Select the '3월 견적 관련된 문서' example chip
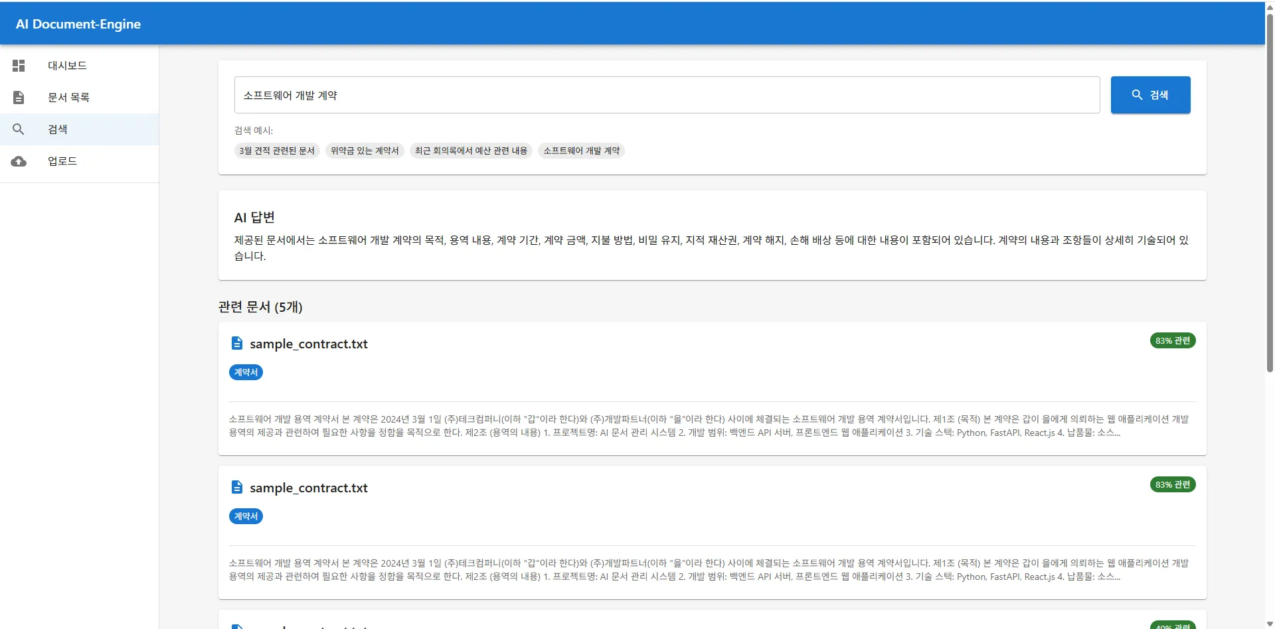This screenshot has width=1275, height=629. pos(277,151)
